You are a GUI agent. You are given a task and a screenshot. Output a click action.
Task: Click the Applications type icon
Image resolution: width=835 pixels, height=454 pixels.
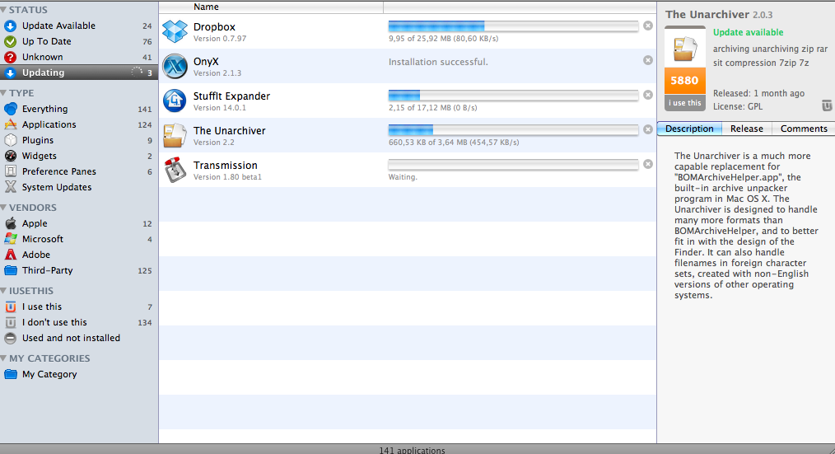[11, 124]
